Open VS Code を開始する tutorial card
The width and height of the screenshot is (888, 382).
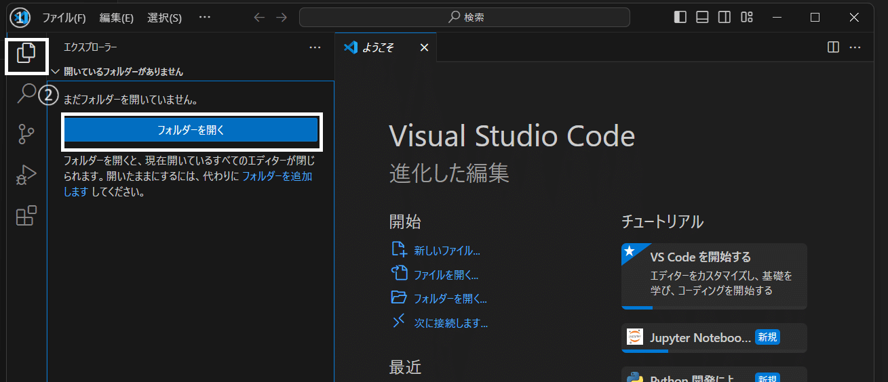[x=714, y=276]
